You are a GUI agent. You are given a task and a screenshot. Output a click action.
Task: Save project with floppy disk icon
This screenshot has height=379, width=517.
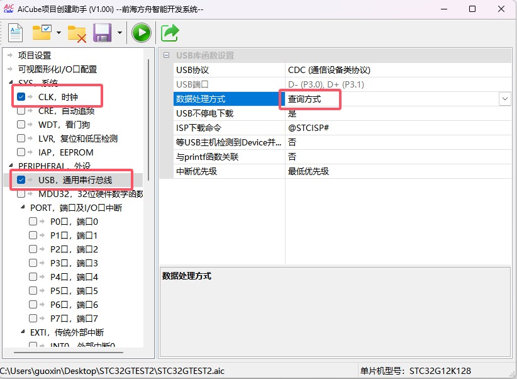pyautogui.click(x=103, y=33)
